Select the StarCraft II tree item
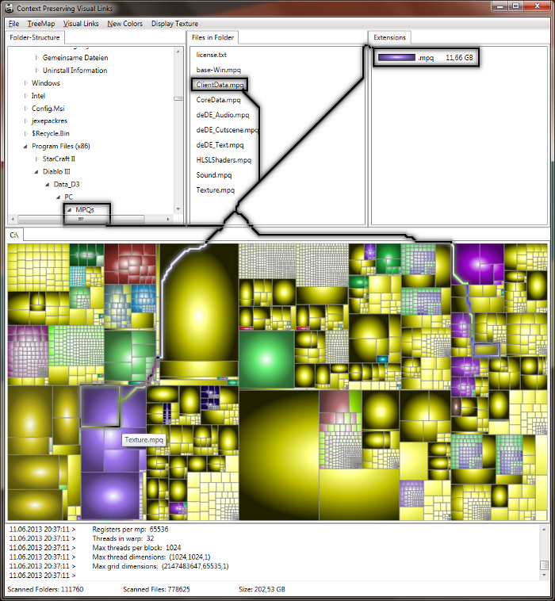555x601 pixels. tap(59, 159)
